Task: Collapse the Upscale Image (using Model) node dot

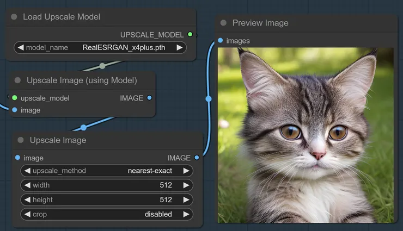Action: (18, 80)
